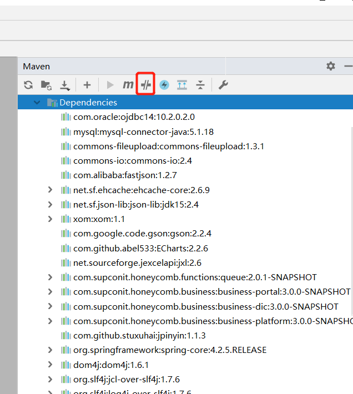This screenshot has height=394, width=353.
Task: Expand the functions:queue:2.0.1-SNAPSHOT dependency
Action: [x=50, y=277]
